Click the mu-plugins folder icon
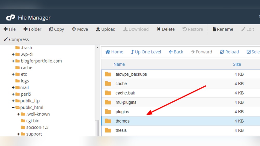This screenshot has width=260, height=146. [x=108, y=102]
